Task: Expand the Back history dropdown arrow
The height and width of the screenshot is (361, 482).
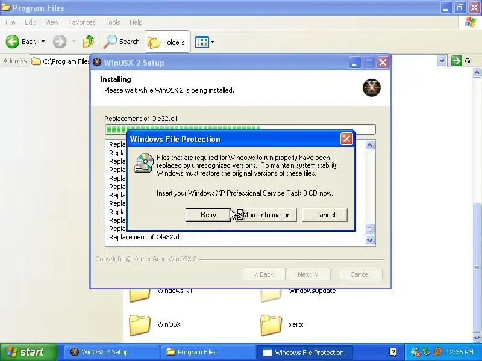Action: coord(43,42)
